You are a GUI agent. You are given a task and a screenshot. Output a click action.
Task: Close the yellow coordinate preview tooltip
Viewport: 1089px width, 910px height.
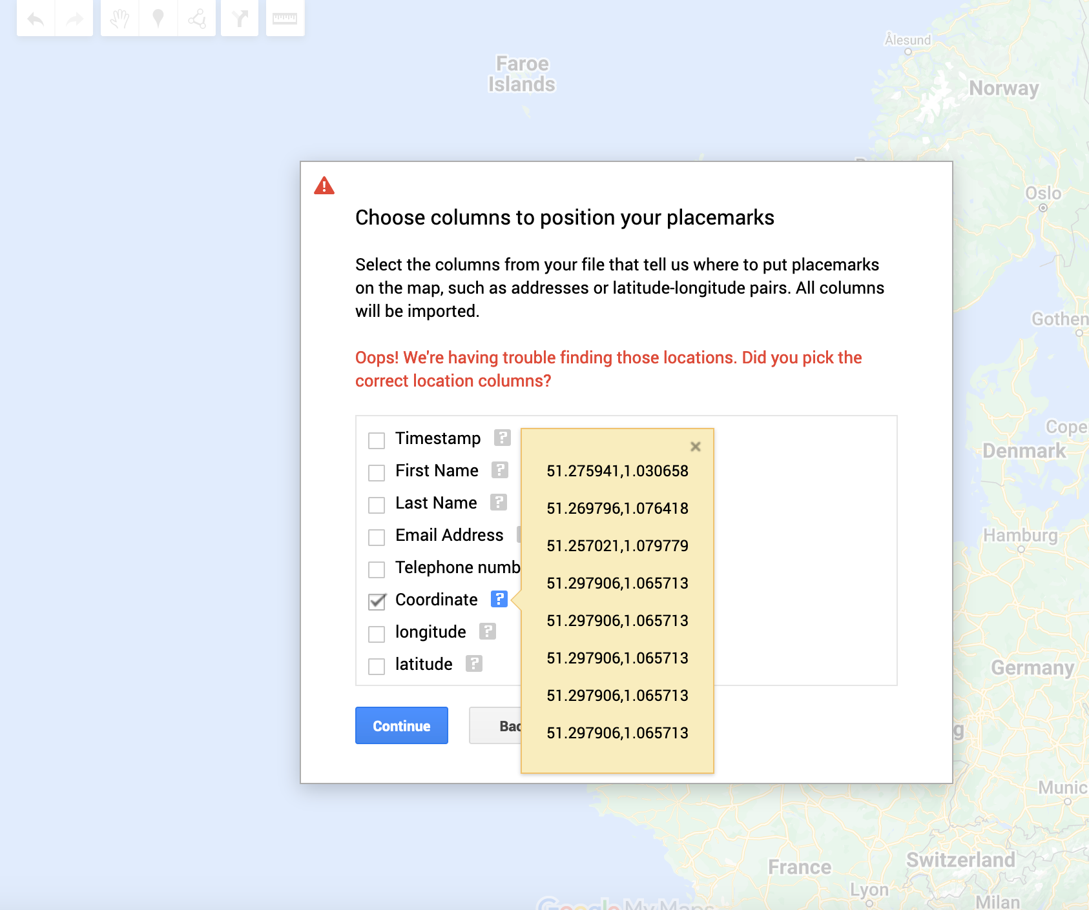click(696, 447)
